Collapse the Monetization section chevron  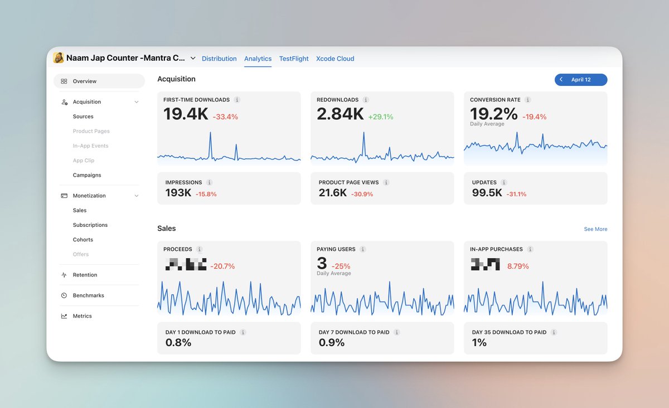[137, 196]
